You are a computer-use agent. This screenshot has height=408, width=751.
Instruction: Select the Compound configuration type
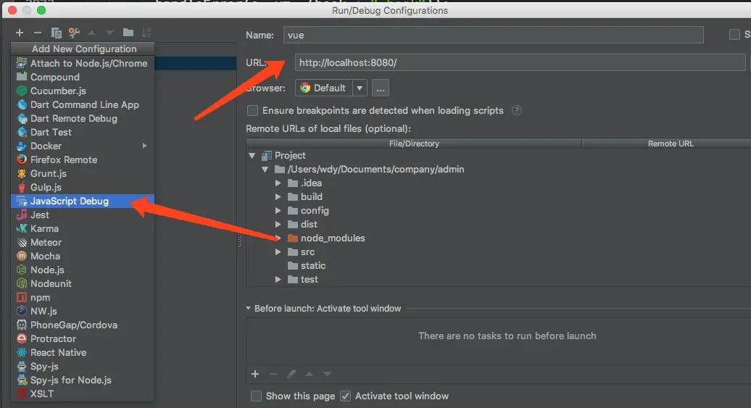[x=83, y=77]
